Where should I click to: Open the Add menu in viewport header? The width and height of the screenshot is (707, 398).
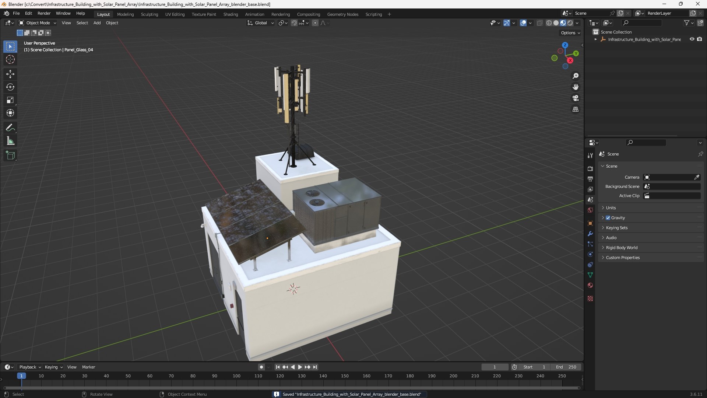(x=97, y=23)
